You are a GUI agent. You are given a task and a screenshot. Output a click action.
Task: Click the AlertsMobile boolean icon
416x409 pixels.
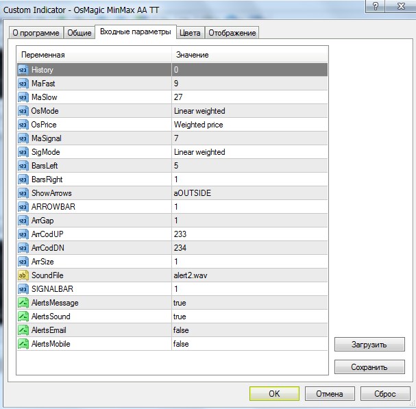click(23, 344)
